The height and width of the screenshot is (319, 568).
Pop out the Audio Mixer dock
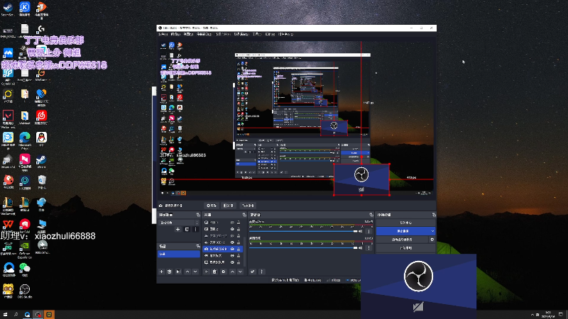pyautogui.click(x=371, y=215)
